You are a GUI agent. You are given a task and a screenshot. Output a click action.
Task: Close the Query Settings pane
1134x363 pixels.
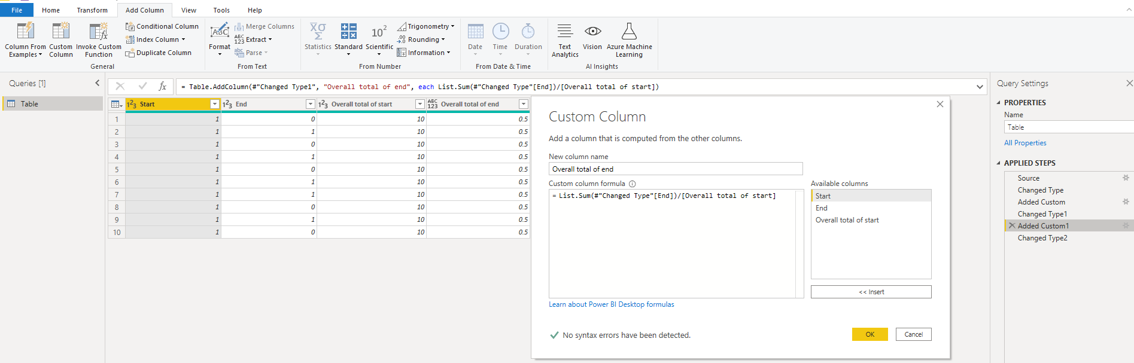[1129, 83]
